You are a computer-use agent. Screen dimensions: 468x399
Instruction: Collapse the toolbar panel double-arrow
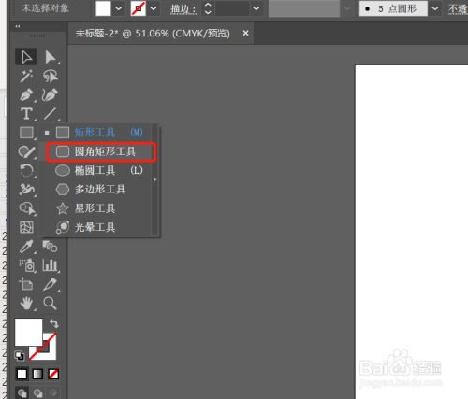coord(18,26)
